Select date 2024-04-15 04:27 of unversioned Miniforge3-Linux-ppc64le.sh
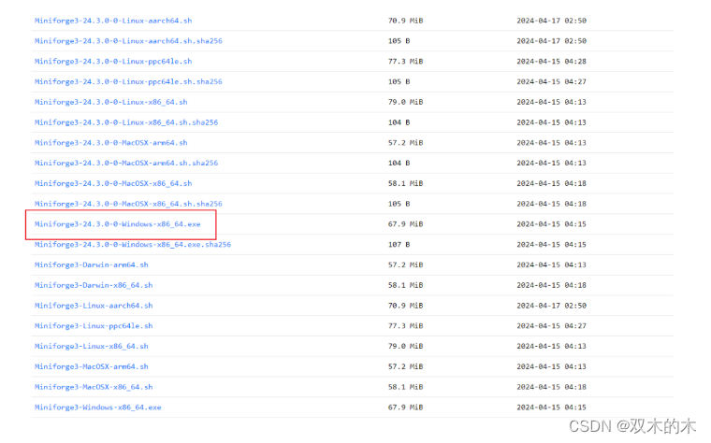This screenshot has height=443, width=711. [551, 326]
